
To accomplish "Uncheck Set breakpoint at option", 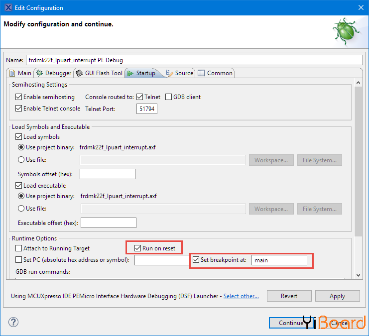I will [x=196, y=260].
